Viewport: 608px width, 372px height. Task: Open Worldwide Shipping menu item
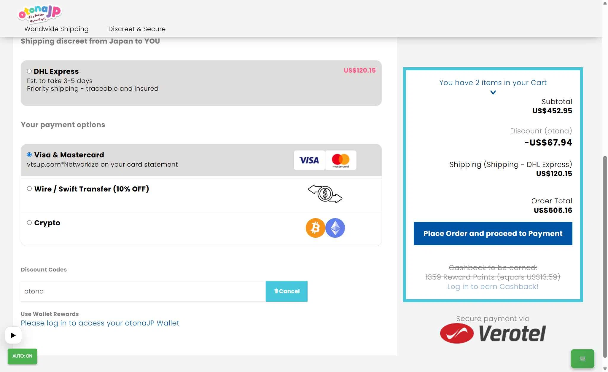[x=56, y=29]
